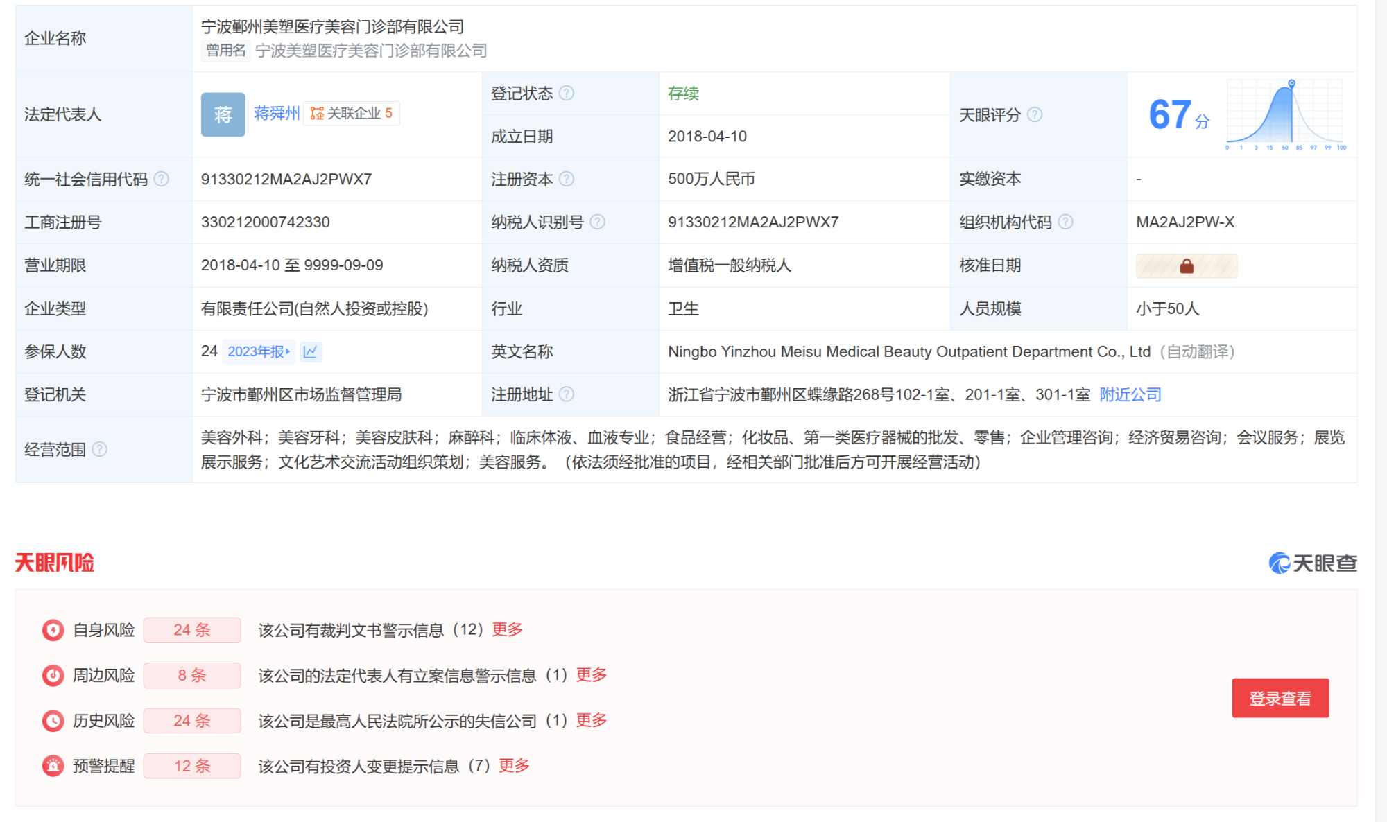This screenshot has width=1387, height=822.
Task: Click the 预警提醒 alarm icon
Action: point(53,766)
